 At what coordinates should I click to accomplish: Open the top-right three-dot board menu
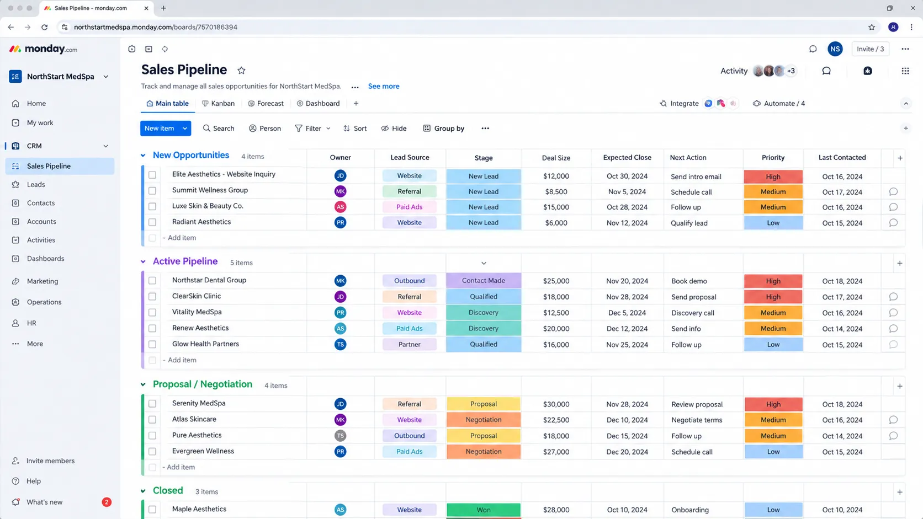tap(905, 49)
